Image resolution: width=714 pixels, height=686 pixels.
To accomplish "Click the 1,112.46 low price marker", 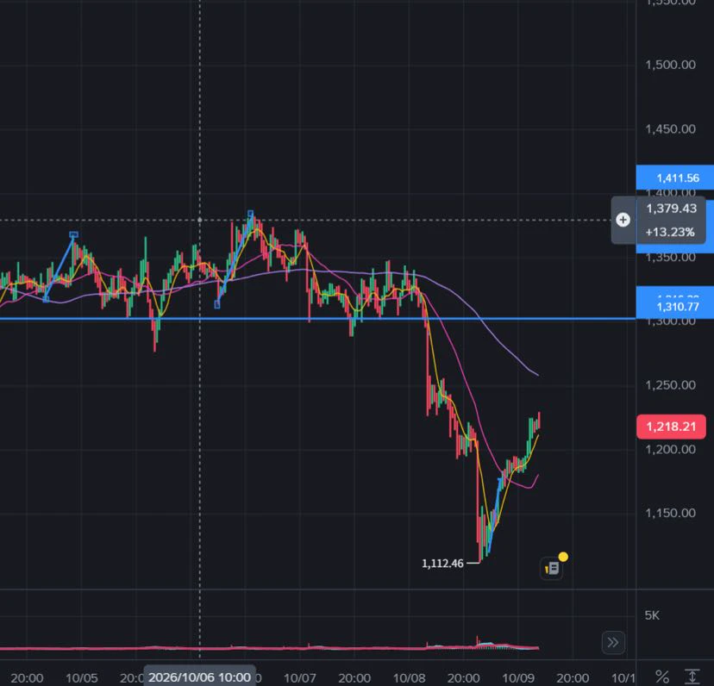I will click(x=442, y=564).
